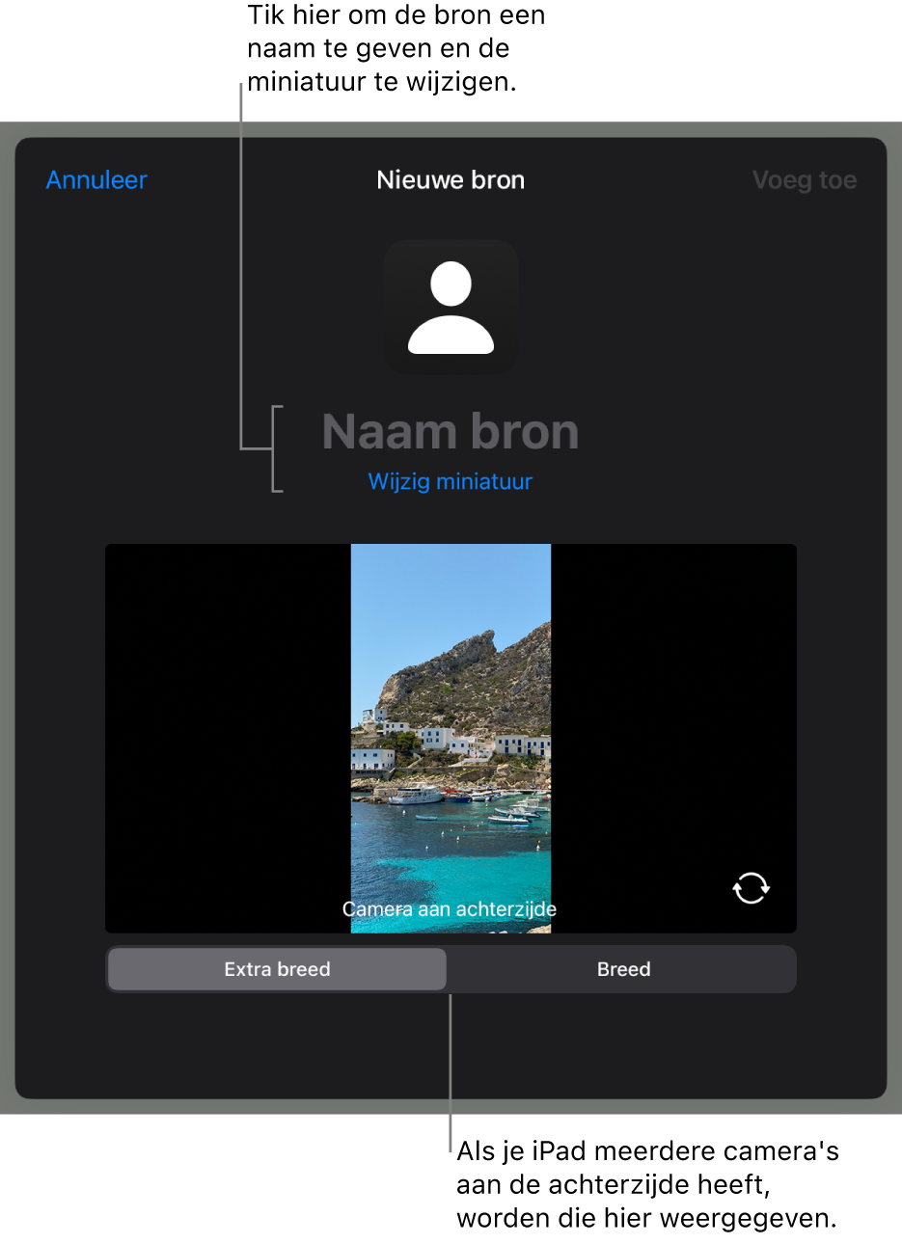The image size is (902, 1244).
Task: Tap the Camera aan achterzijde label
Action: pos(450,908)
